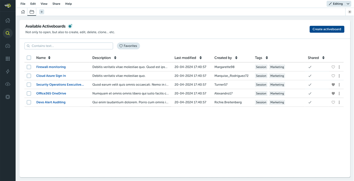Sort the table by Last modified

point(201,58)
